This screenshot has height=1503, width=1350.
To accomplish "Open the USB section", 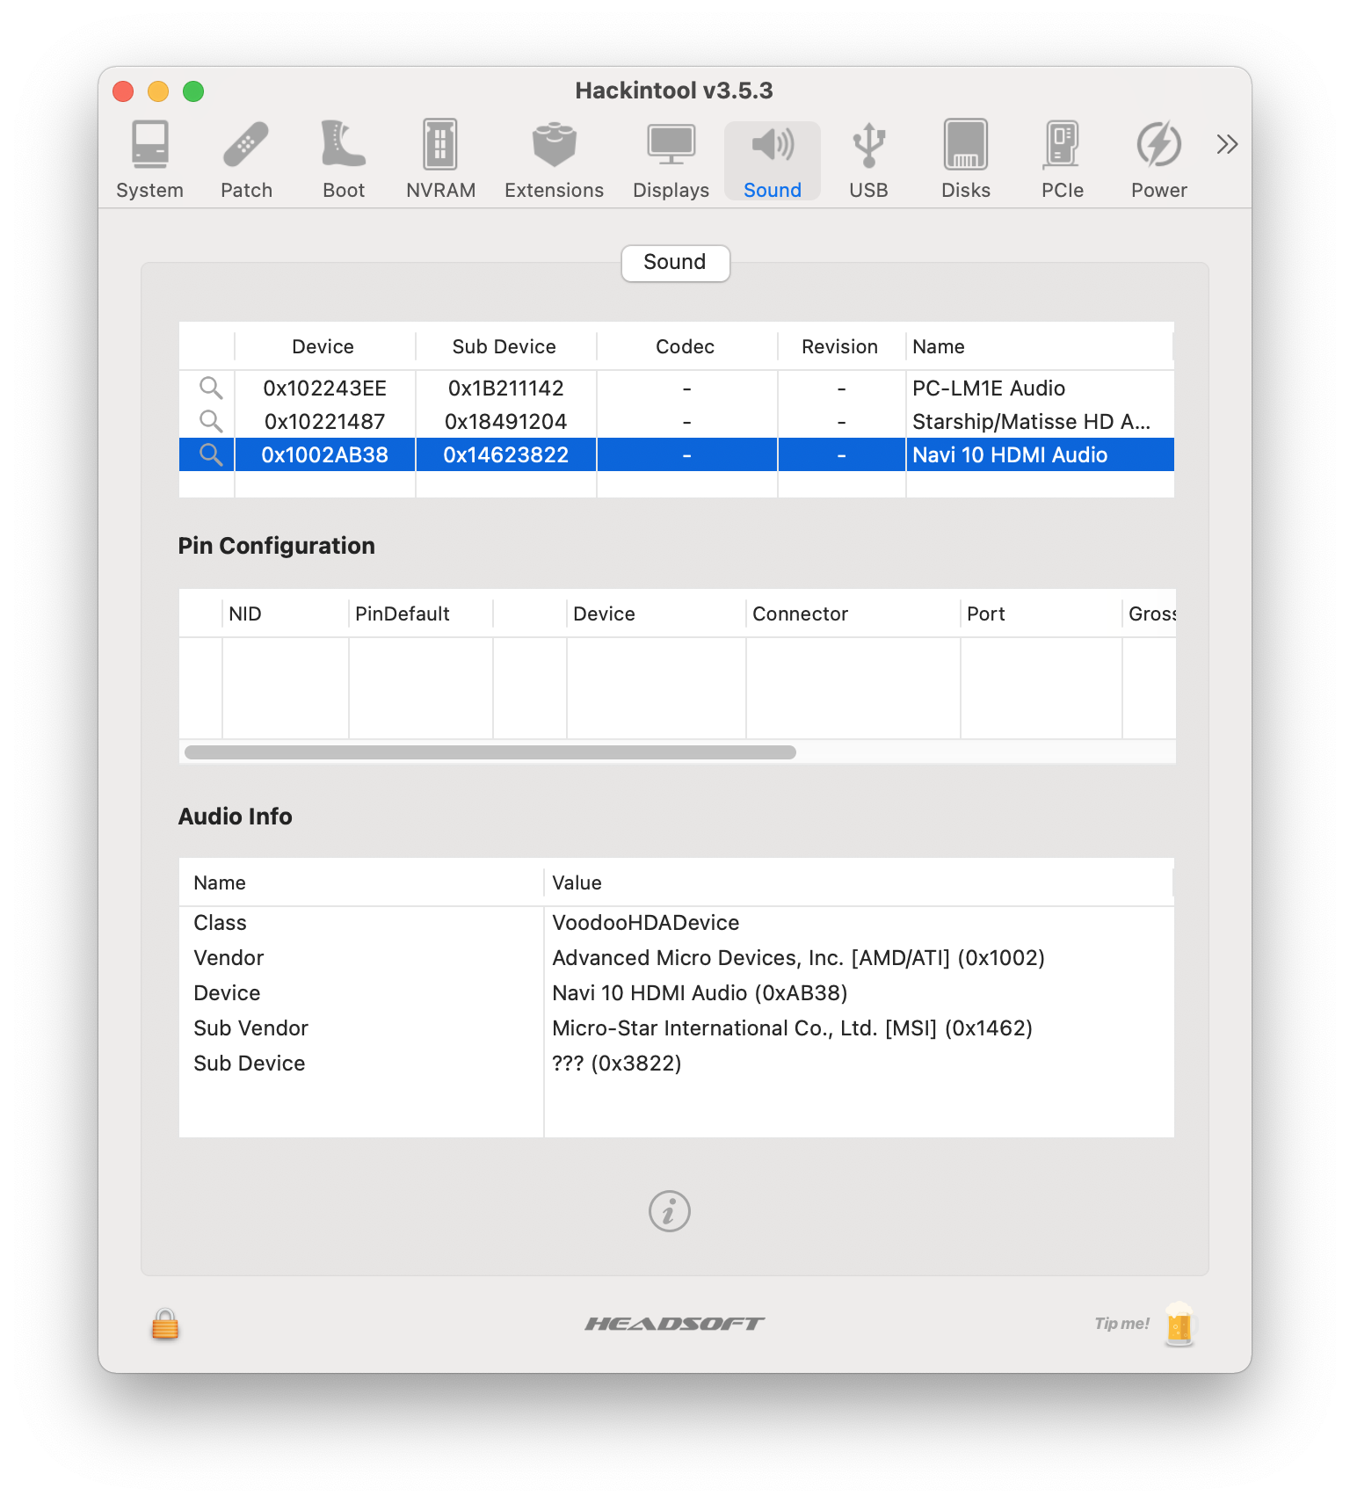I will [868, 160].
